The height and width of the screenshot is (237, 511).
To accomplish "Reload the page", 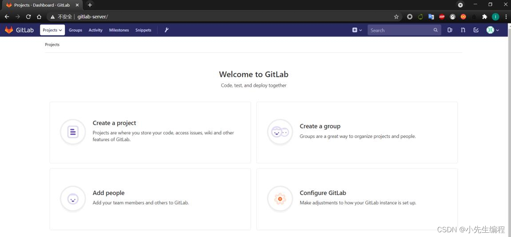I will pos(28,17).
